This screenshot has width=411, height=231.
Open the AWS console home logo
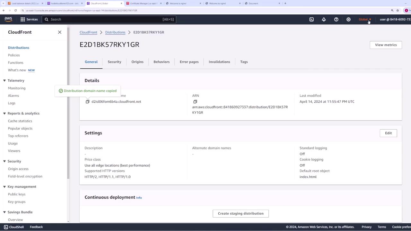click(8, 19)
